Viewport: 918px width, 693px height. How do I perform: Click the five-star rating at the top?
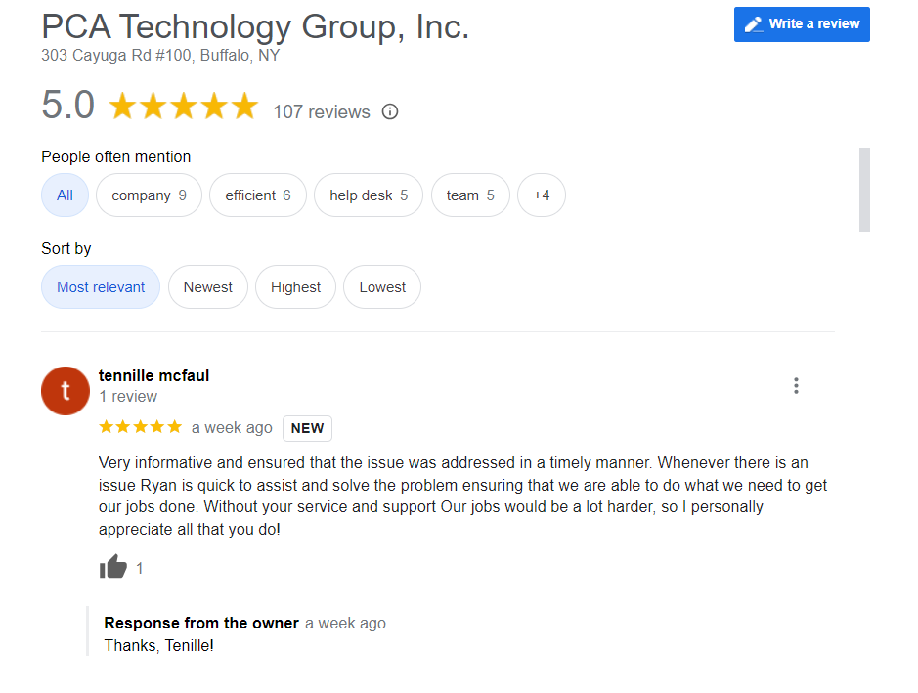tap(184, 107)
